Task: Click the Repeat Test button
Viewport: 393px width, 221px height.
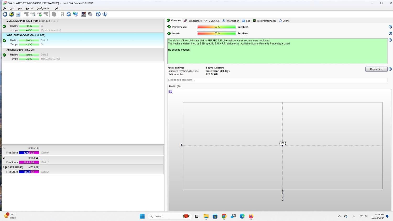Action: click(376, 69)
